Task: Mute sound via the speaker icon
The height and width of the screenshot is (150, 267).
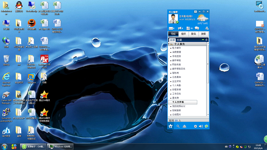Action: tap(201, 126)
